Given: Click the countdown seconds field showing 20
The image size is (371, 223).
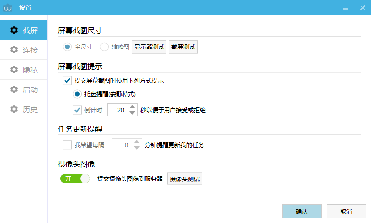Looking at the screenshot, I should coord(118,110).
